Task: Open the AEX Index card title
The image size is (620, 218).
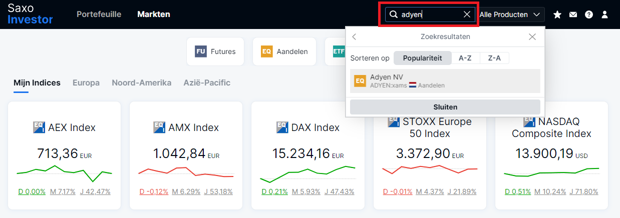Action: (x=72, y=127)
